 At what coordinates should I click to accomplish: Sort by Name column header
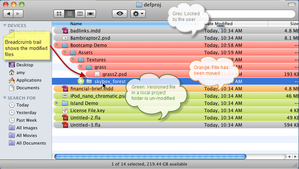coord(125,24)
